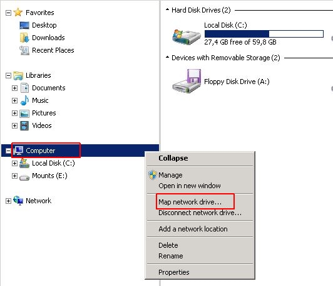Expand the Documents library node
This screenshot has width=333, height=286.
[x=14, y=88]
